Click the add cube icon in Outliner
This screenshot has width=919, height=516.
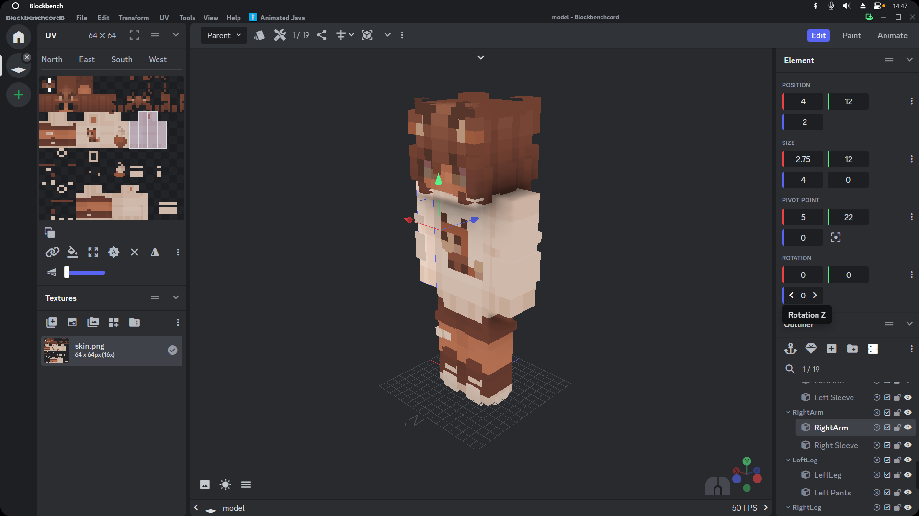[x=831, y=349]
